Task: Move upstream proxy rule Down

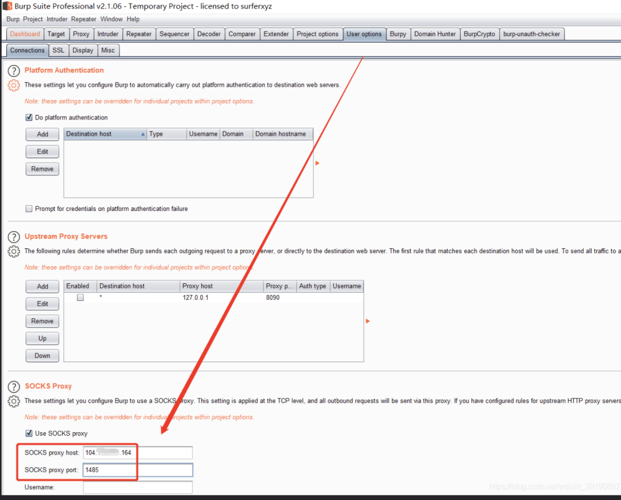Action: (x=43, y=356)
